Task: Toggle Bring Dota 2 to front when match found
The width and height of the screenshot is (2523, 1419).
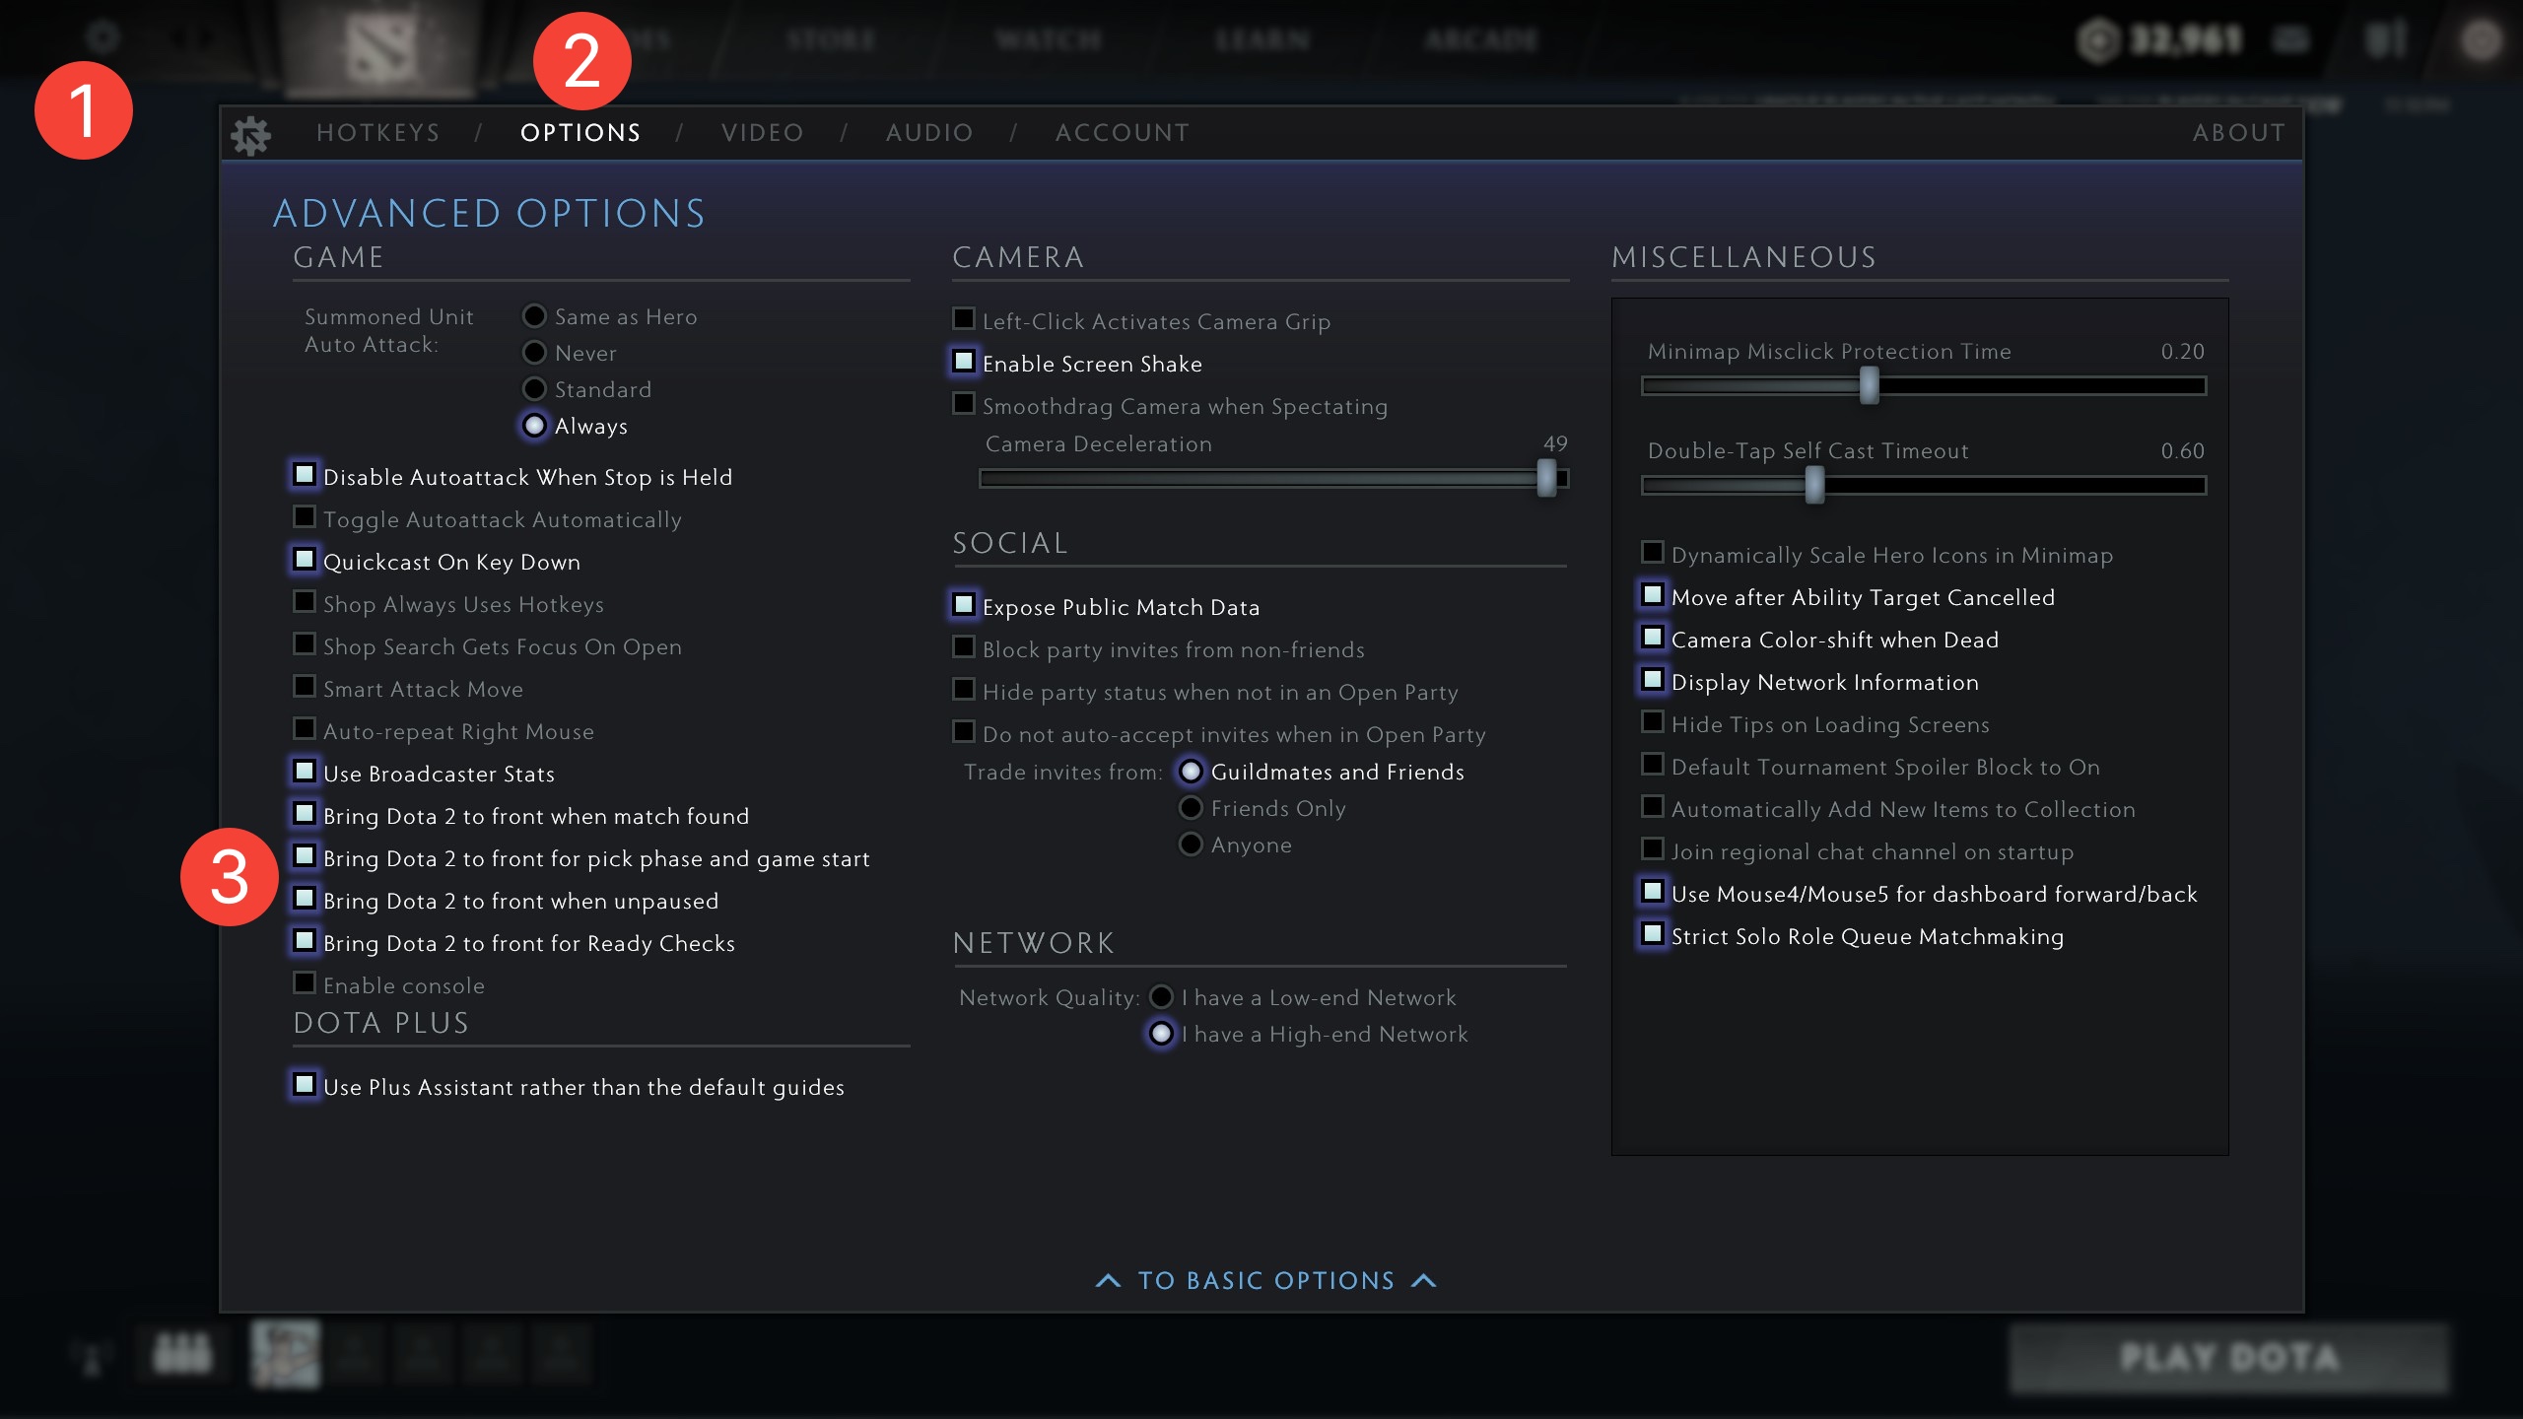Action: point(305,814)
